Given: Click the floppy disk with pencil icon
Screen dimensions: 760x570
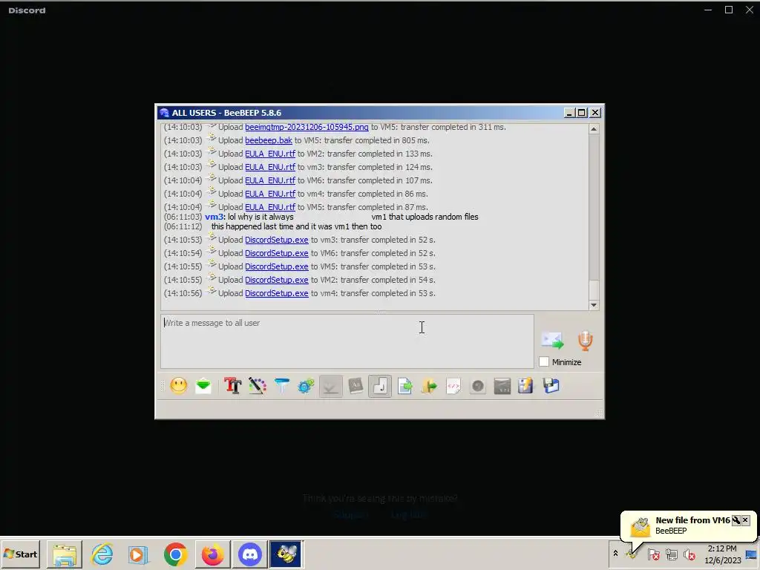Looking at the screenshot, I should tap(525, 386).
